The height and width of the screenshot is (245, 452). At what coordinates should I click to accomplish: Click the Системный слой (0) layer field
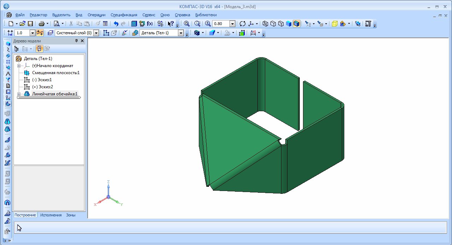point(74,33)
